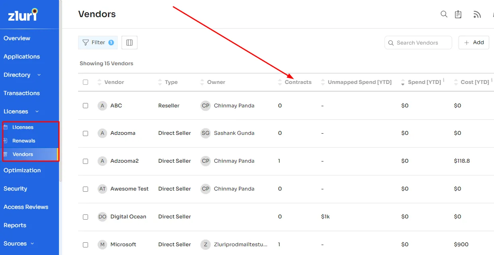Open Access Reviews in the sidebar

click(x=26, y=207)
